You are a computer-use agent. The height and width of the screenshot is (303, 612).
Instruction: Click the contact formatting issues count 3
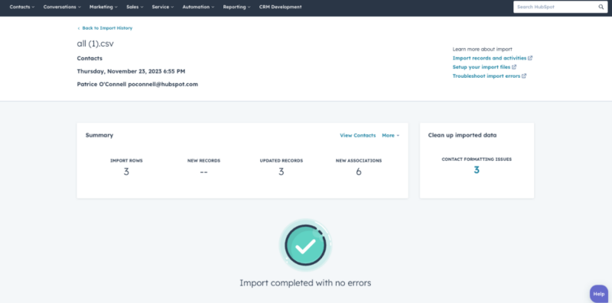[x=477, y=170]
